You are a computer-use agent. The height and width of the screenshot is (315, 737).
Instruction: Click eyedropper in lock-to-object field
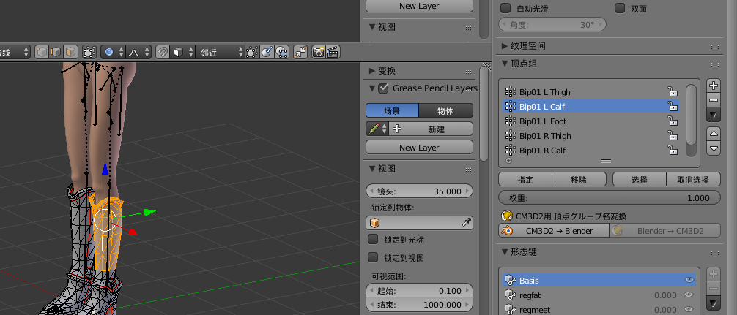[466, 223]
